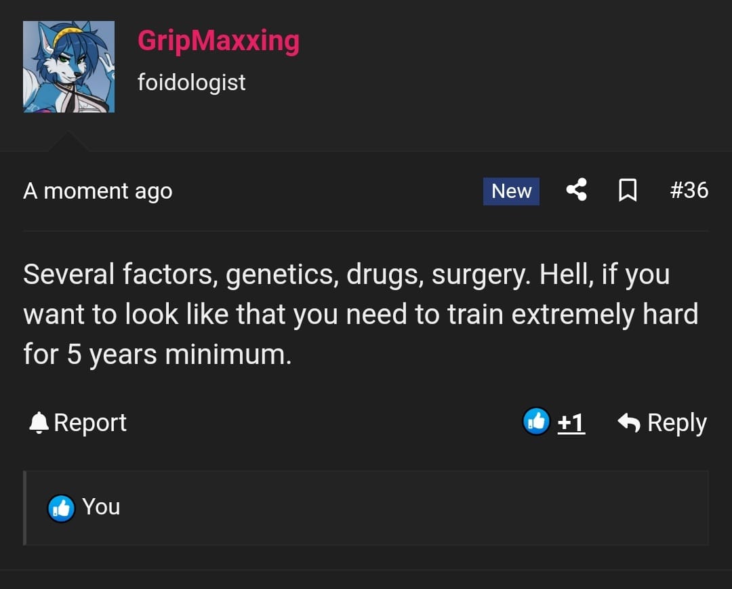Click the thumbs-up icon next to You
This screenshot has height=589, width=732.
coord(61,508)
